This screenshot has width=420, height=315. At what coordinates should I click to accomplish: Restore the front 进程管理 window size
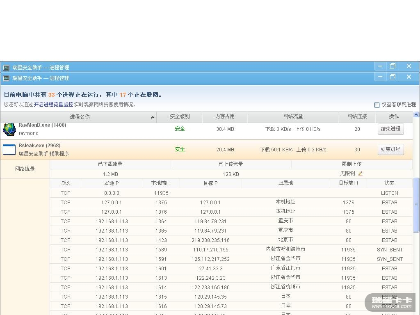click(x=393, y=77)
